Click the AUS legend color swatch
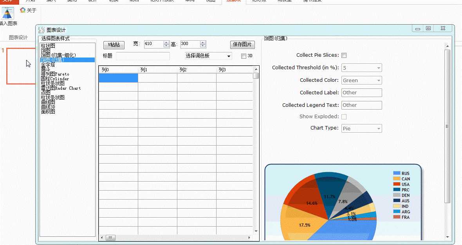462x245 pixels. [x=397, y=200]
